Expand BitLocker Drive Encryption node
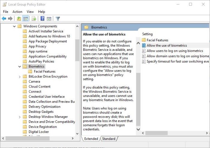The height and width of the screenshot is (148, 210). (x=19, y=77)
